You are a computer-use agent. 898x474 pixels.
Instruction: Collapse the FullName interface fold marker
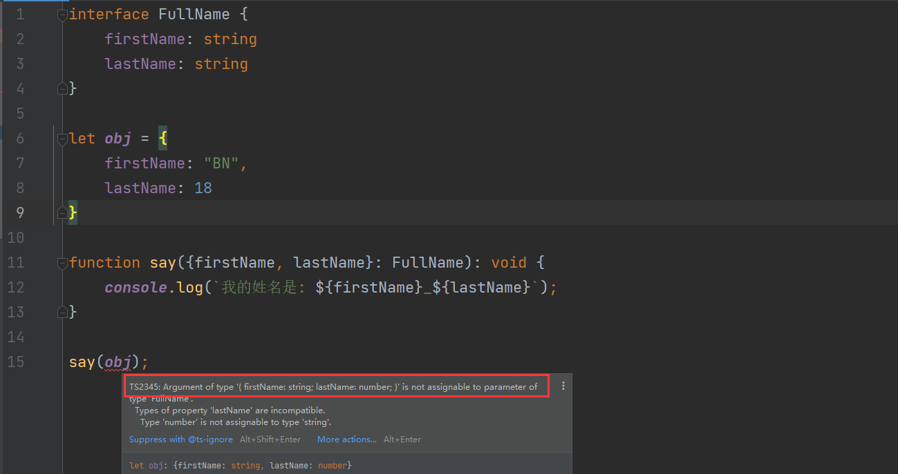click(x=62, y=14)
